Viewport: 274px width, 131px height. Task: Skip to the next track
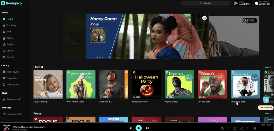coord(147,128)
